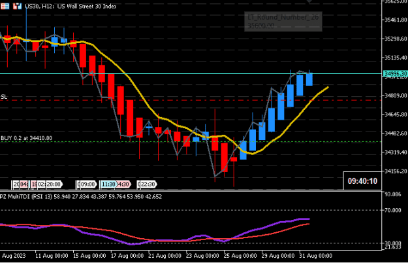Click the 34809.00 price on the scale
The height and width of the screenshot is (263, 408).
396,96
